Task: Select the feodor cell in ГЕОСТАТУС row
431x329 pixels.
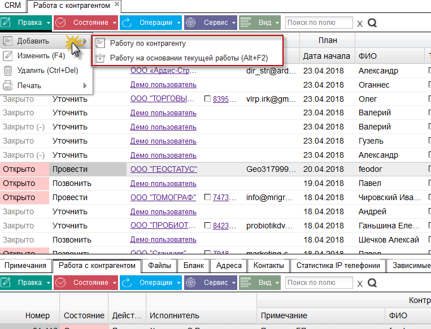Action: point(370,169)
